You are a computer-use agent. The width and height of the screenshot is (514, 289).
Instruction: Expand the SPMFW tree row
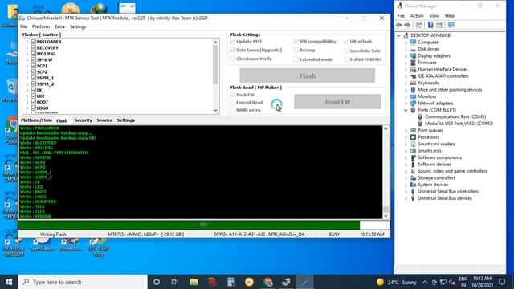point(27,60)
